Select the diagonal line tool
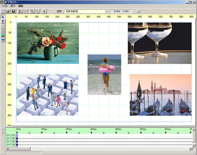This screenshot has height=155, width=197. tap(3, 26)
